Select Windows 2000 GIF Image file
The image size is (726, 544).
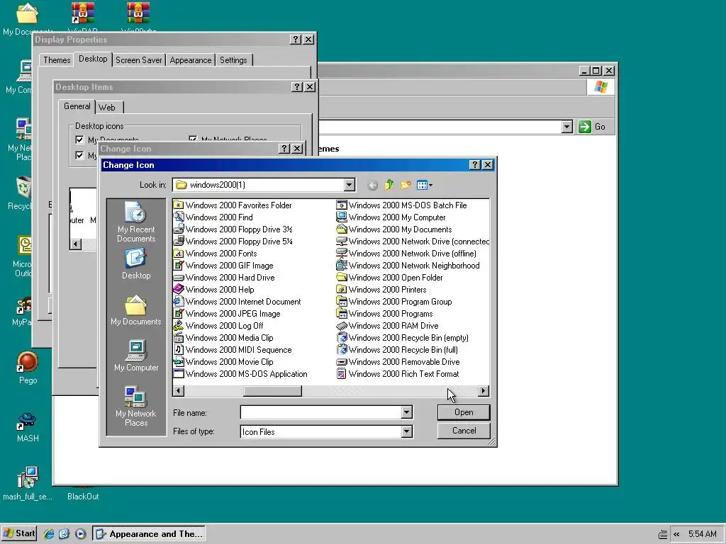[223, 265]
